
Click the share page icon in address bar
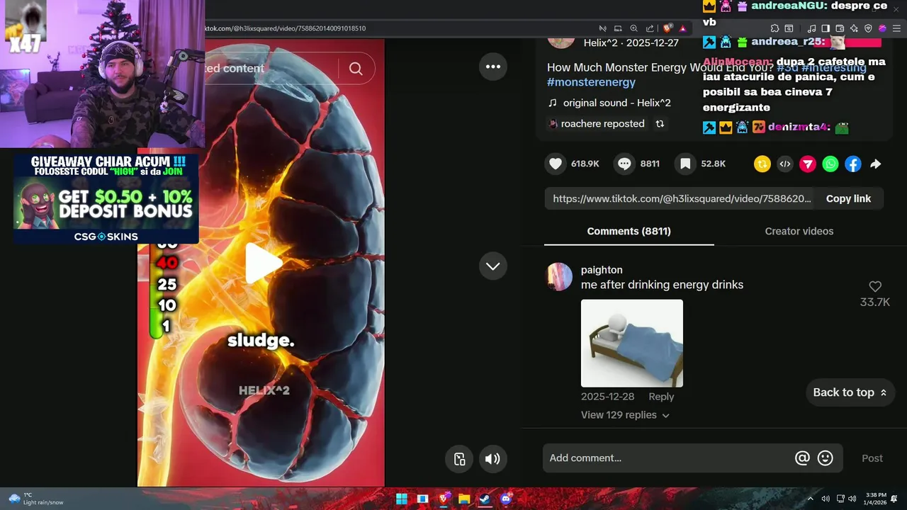[x=650, y=28]
